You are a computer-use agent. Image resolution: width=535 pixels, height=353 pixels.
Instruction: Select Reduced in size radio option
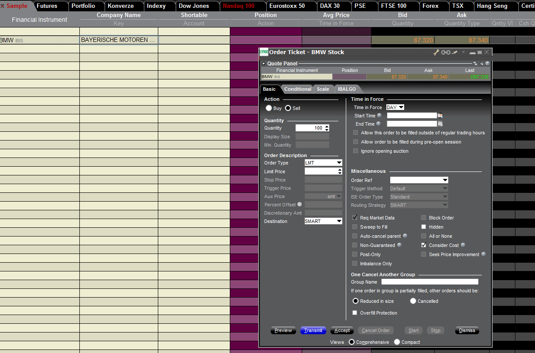click(x=356, y=301)
